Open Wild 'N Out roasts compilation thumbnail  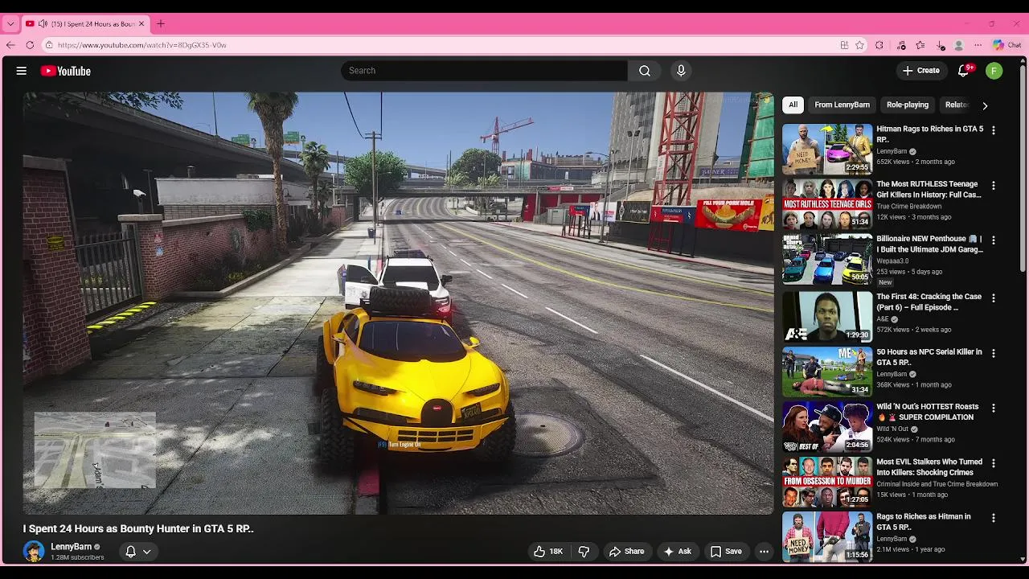pyautogui.click(x=827, y=426)
